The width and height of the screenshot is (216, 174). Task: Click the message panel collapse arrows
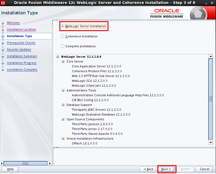click(x=56, y=147)
